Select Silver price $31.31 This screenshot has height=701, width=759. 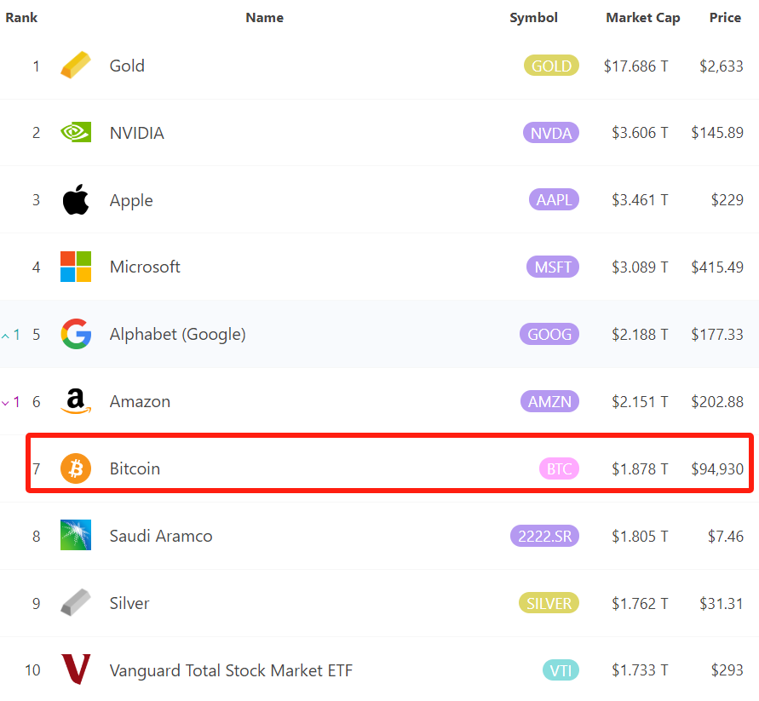722,604
